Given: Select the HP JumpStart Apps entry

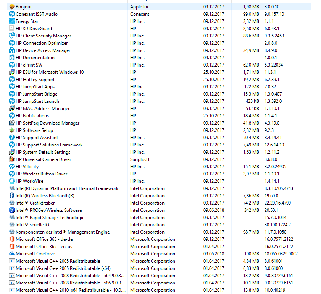Looking at the screenshot, I should (x=159, y=87).
